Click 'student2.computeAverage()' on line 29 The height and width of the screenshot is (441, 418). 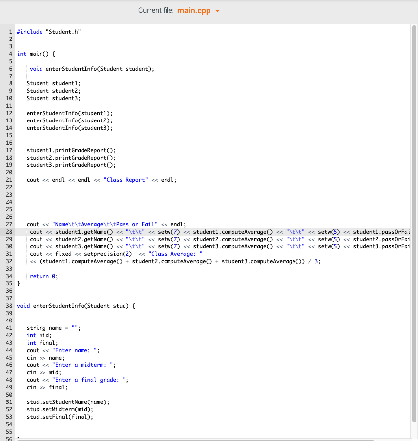pos(233,239)
